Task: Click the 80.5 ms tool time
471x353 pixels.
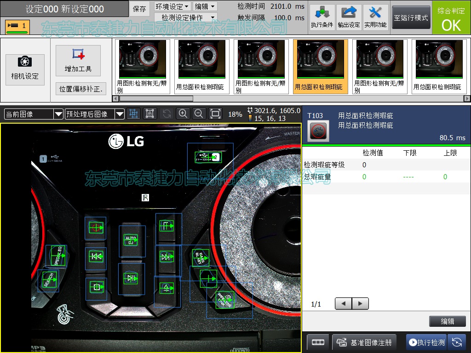Action: (453, 138)
